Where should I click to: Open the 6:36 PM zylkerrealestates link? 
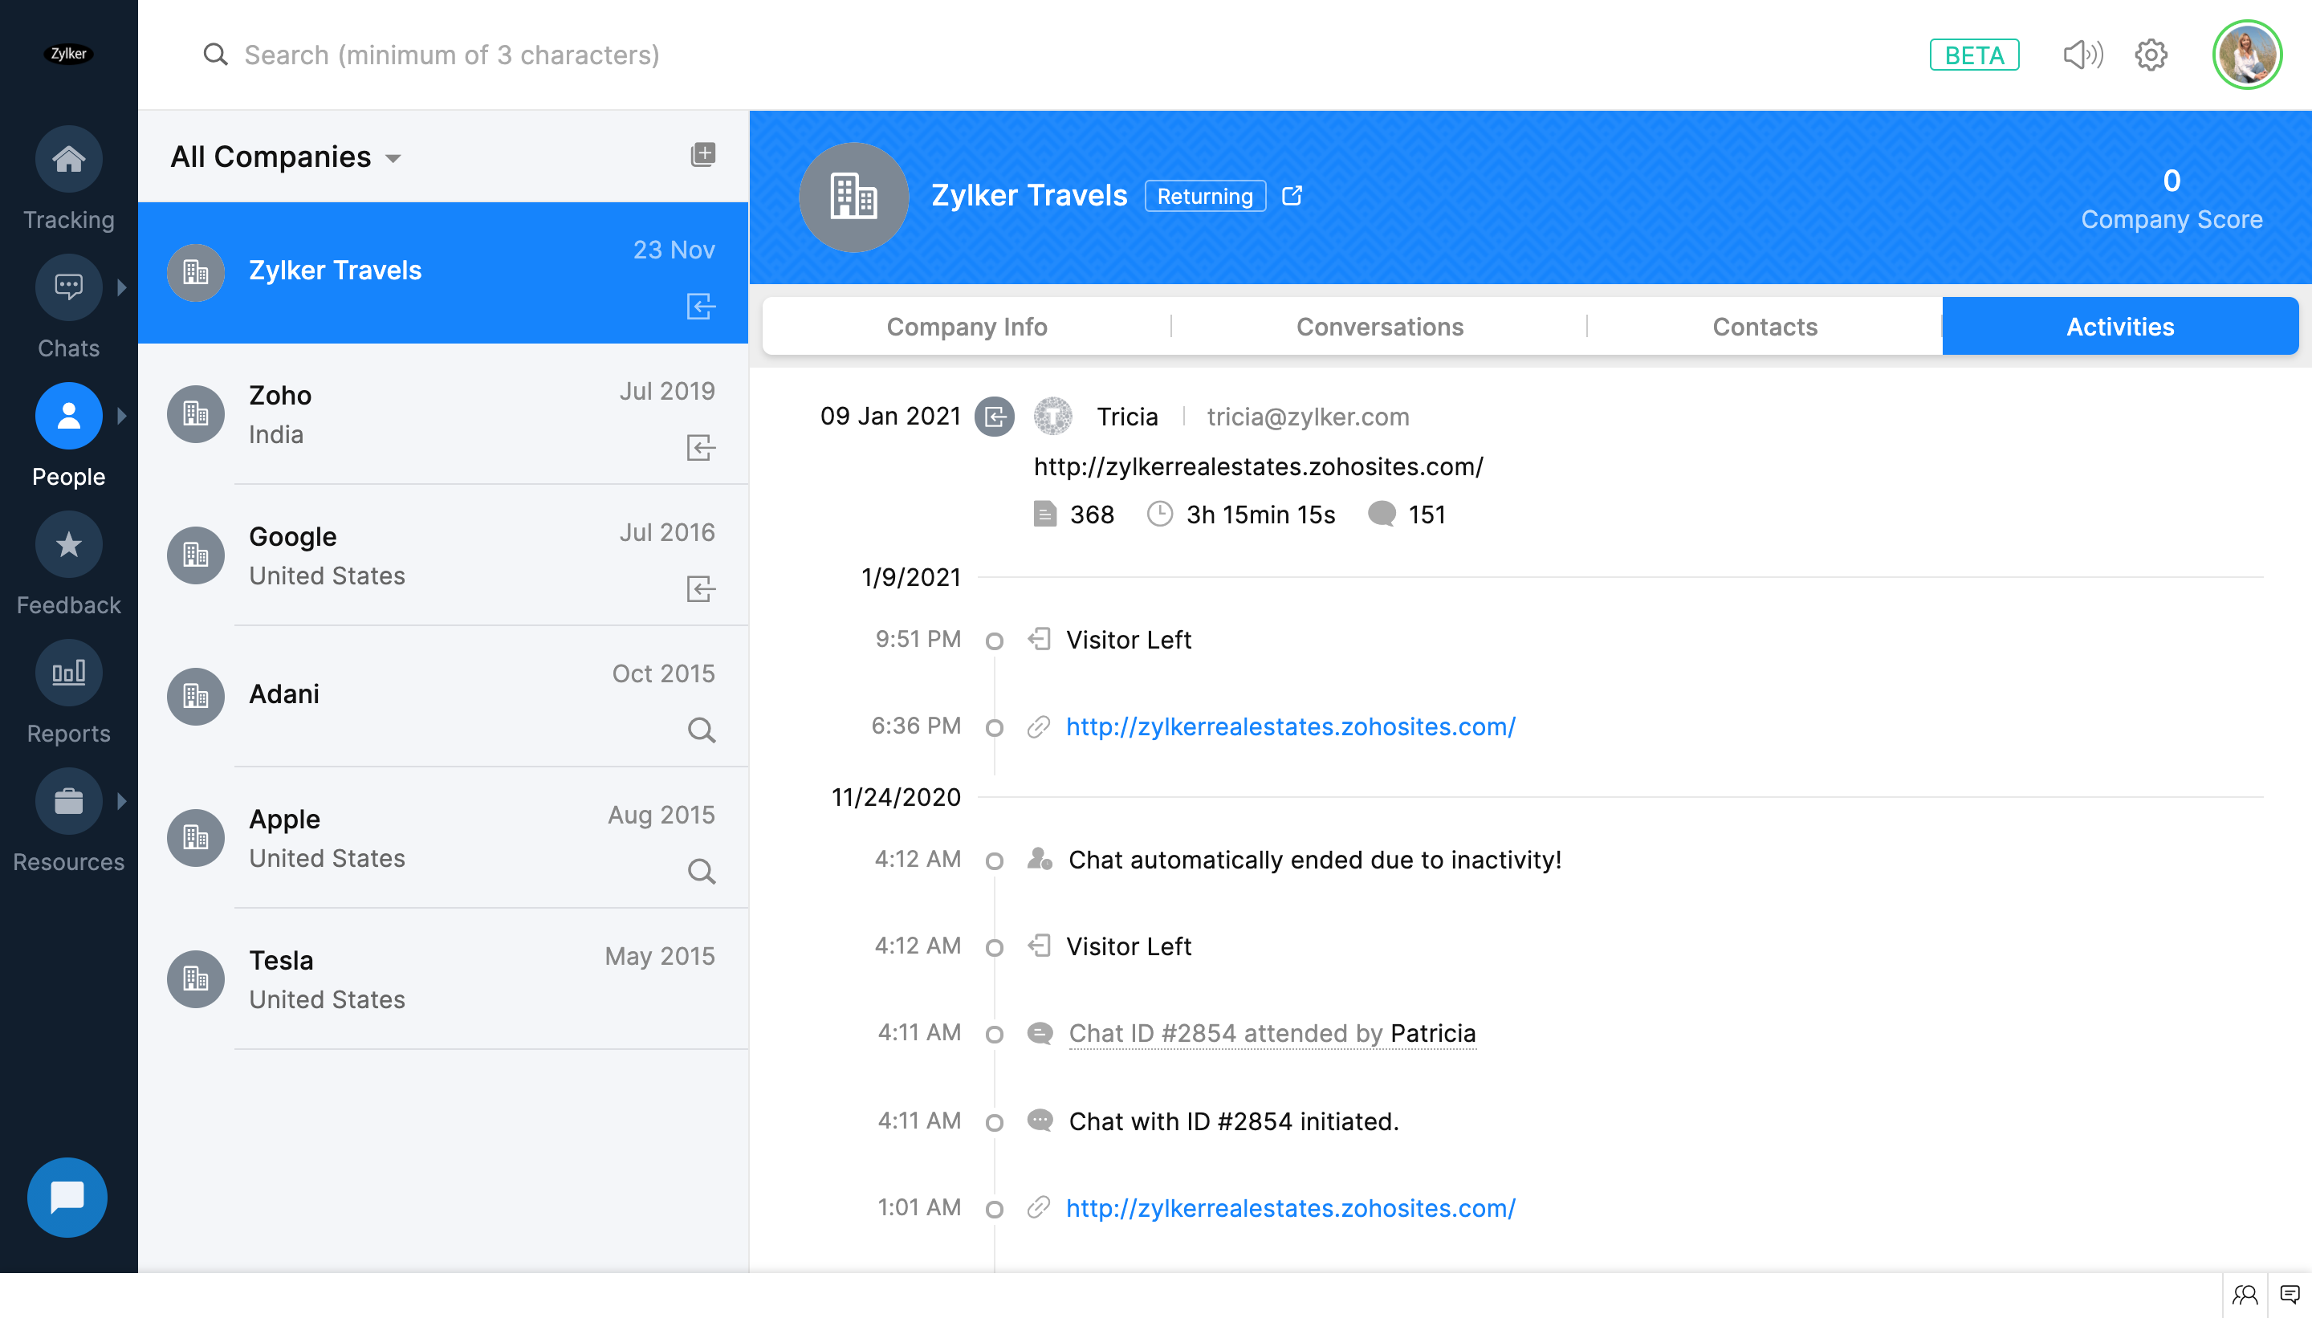(1290, 727)
